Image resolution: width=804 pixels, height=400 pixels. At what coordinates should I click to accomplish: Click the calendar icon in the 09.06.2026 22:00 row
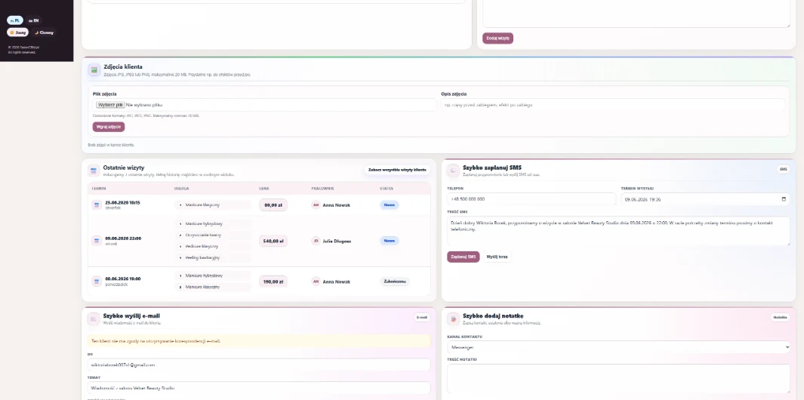97,241
